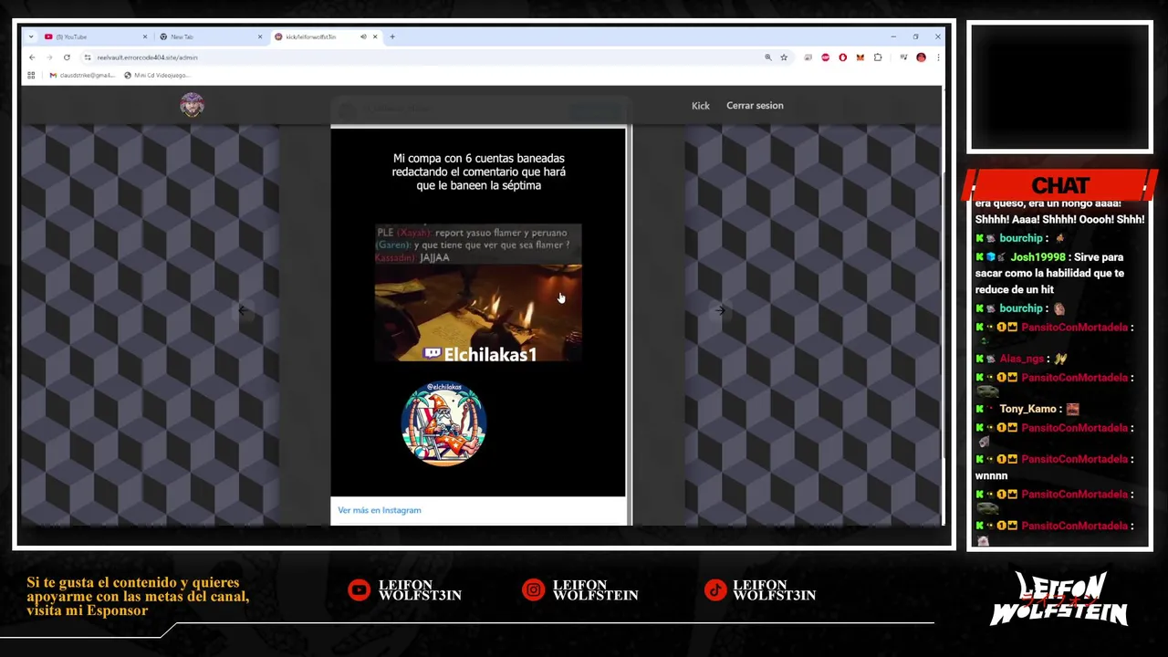
Task: Go to next reel with right arrow
Action: point(720,310)
